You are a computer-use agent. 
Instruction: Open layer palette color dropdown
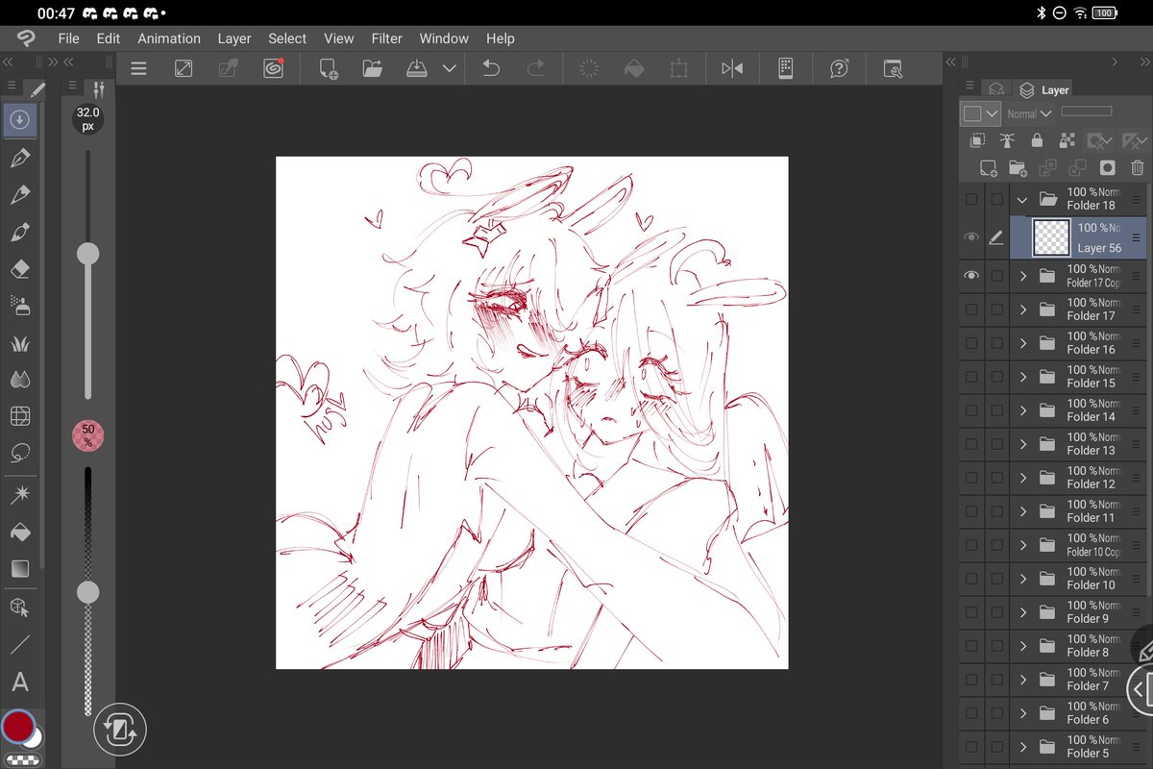(980, 113)
